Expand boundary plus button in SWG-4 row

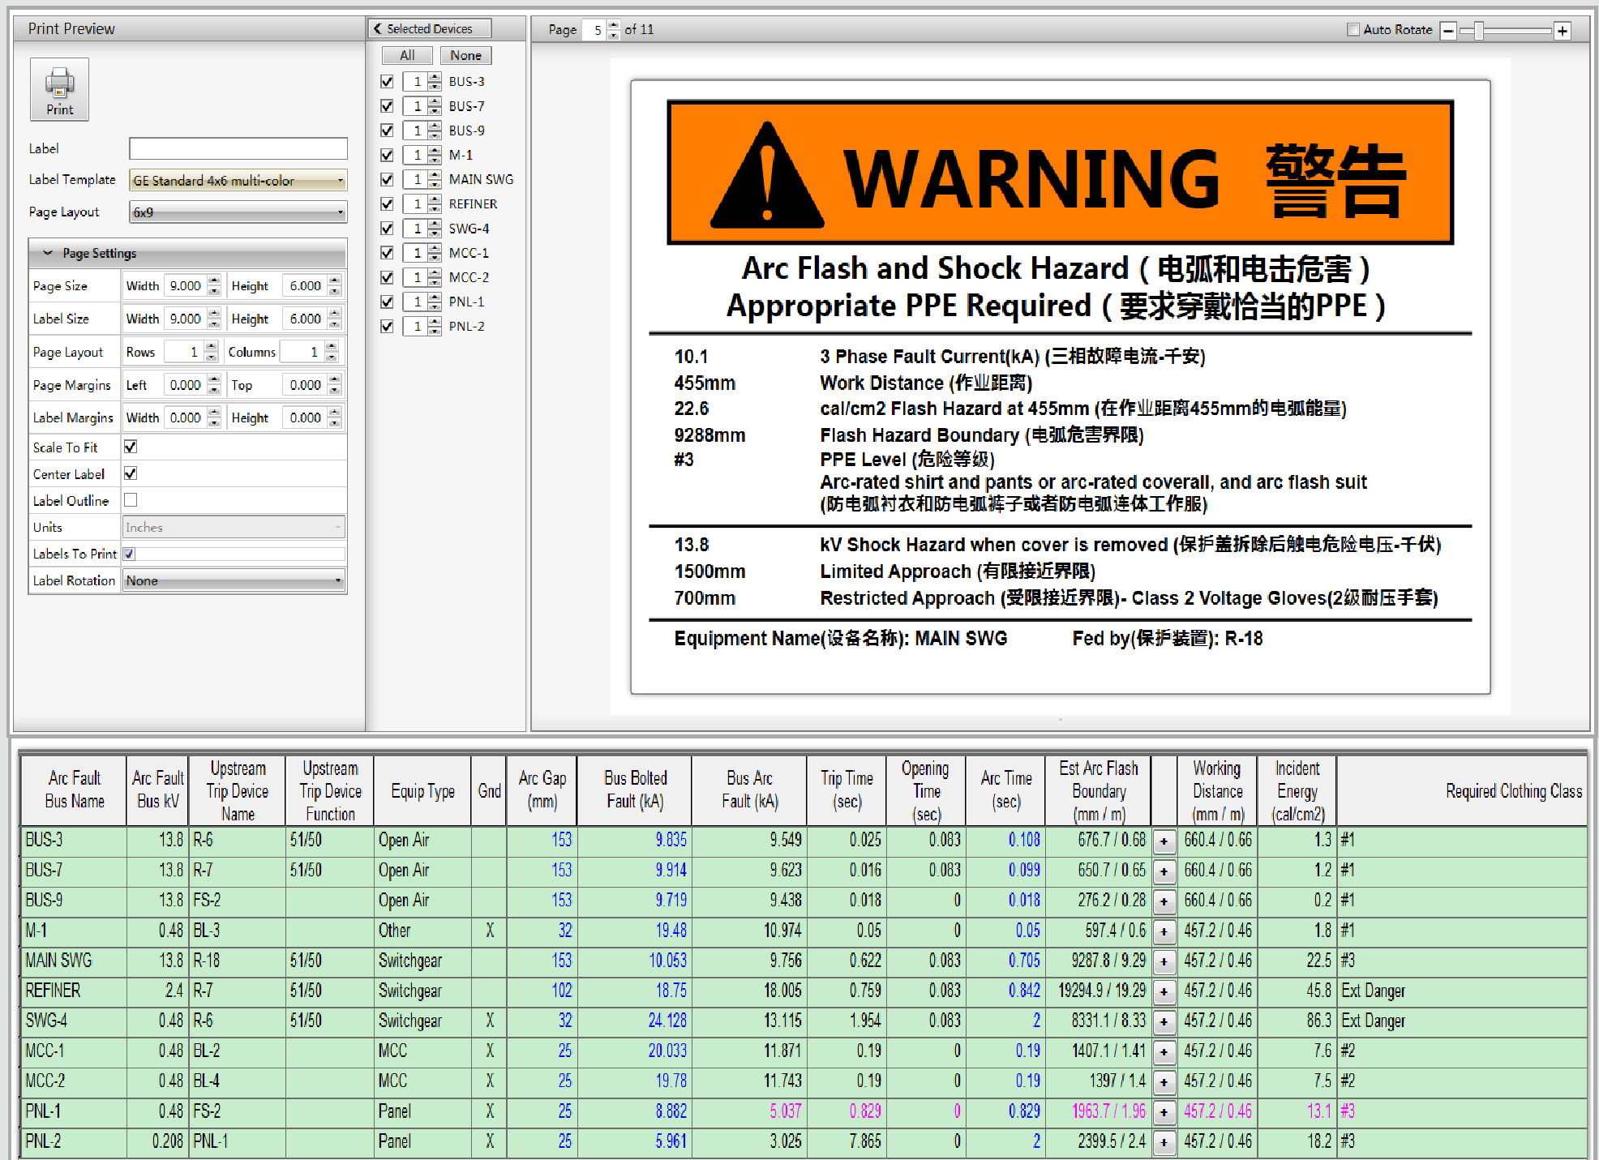[1164, 1021]
